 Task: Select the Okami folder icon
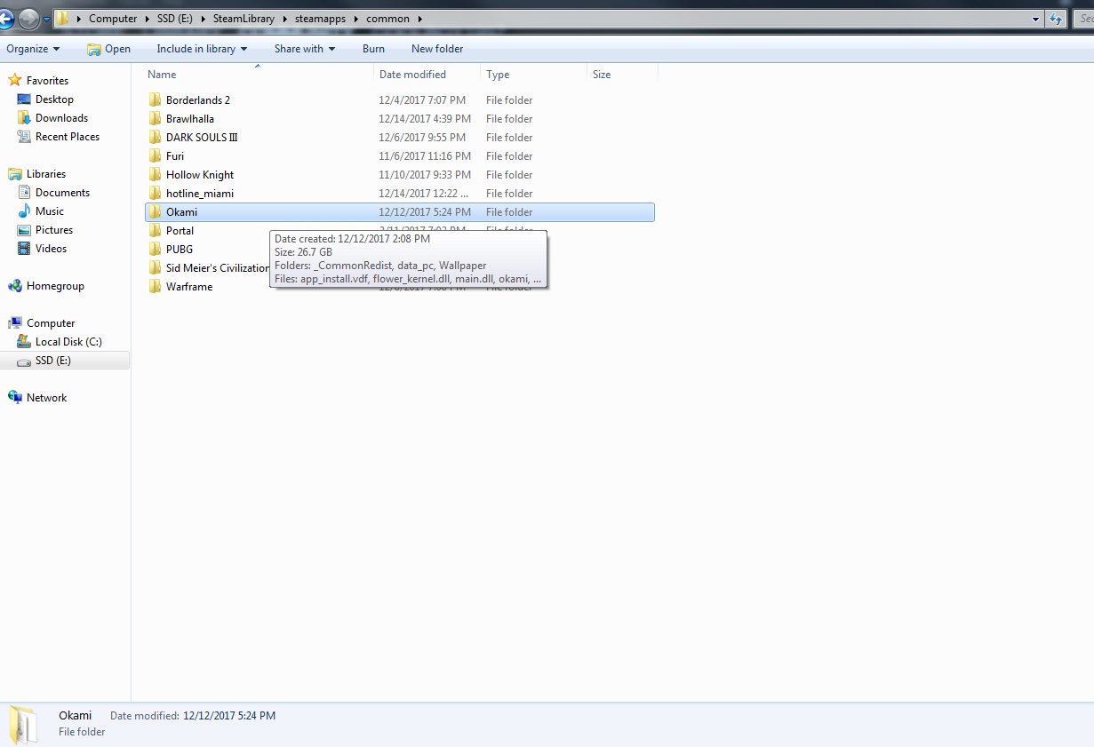[155, 211]
